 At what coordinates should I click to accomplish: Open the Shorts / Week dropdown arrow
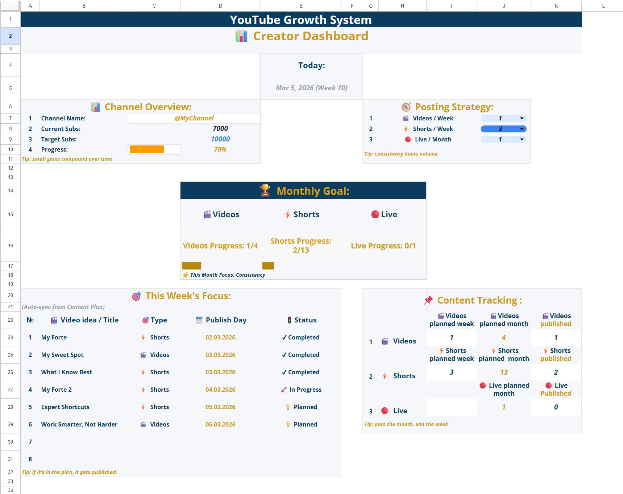point(522,129)
